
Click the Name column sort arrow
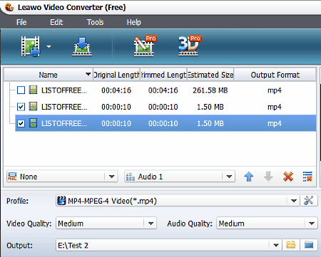(88, 74)
